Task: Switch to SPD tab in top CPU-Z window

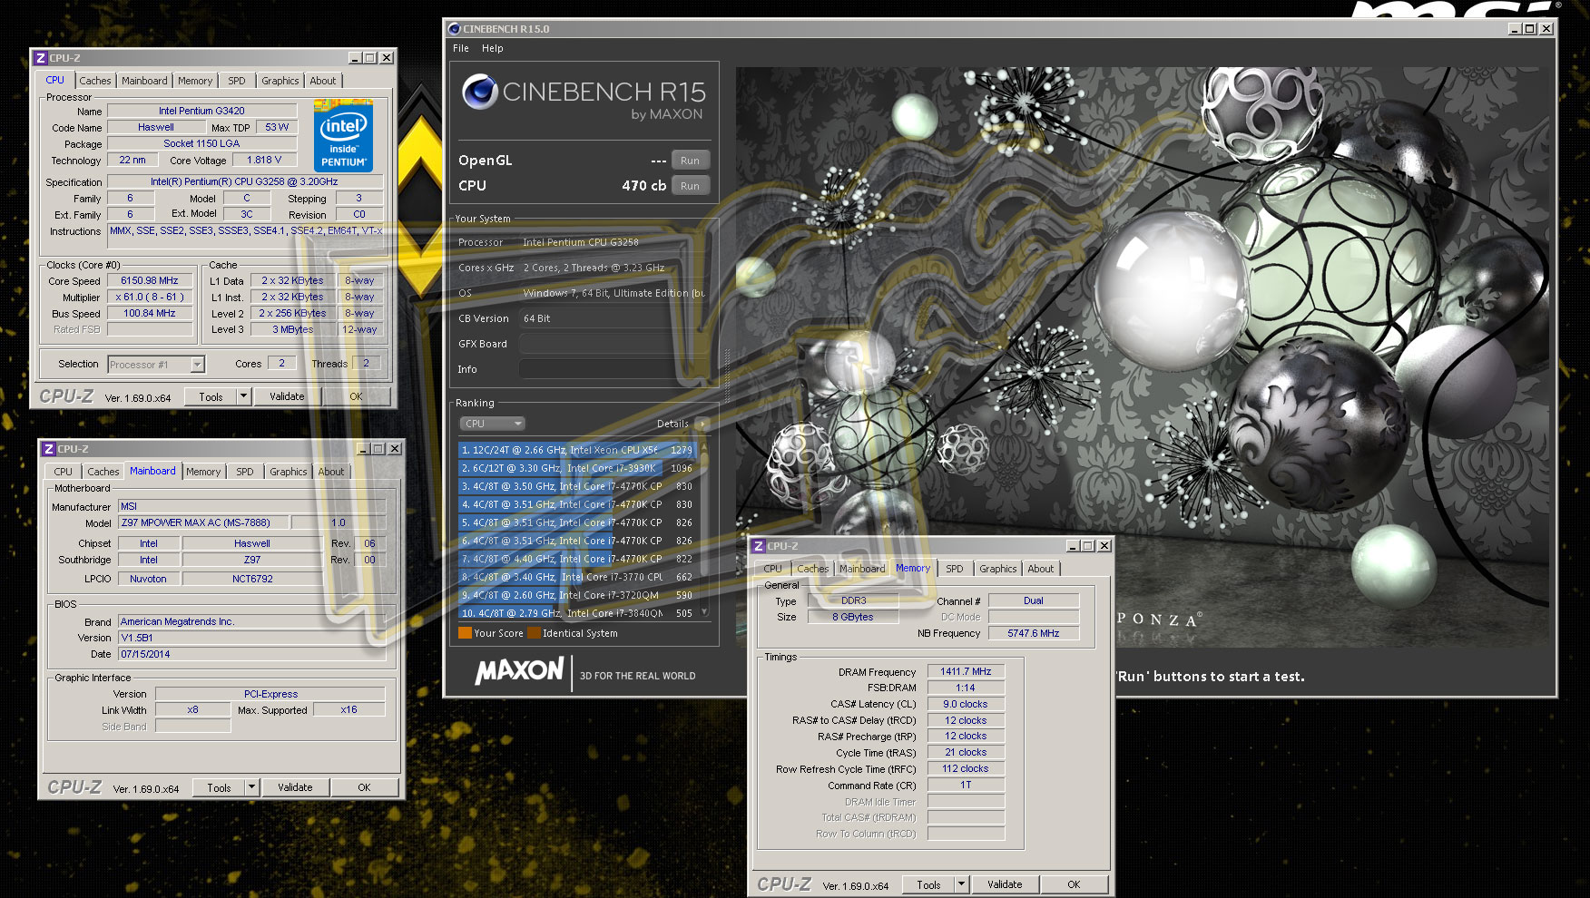Action: pyautogui.click(x=237, y=81)
